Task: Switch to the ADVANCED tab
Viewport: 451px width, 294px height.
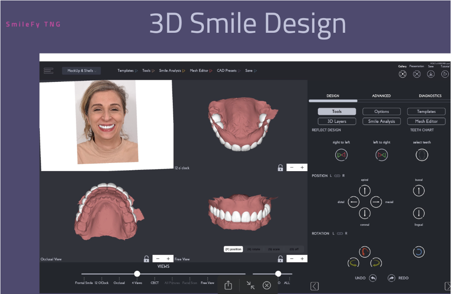Action: [381, 96]
